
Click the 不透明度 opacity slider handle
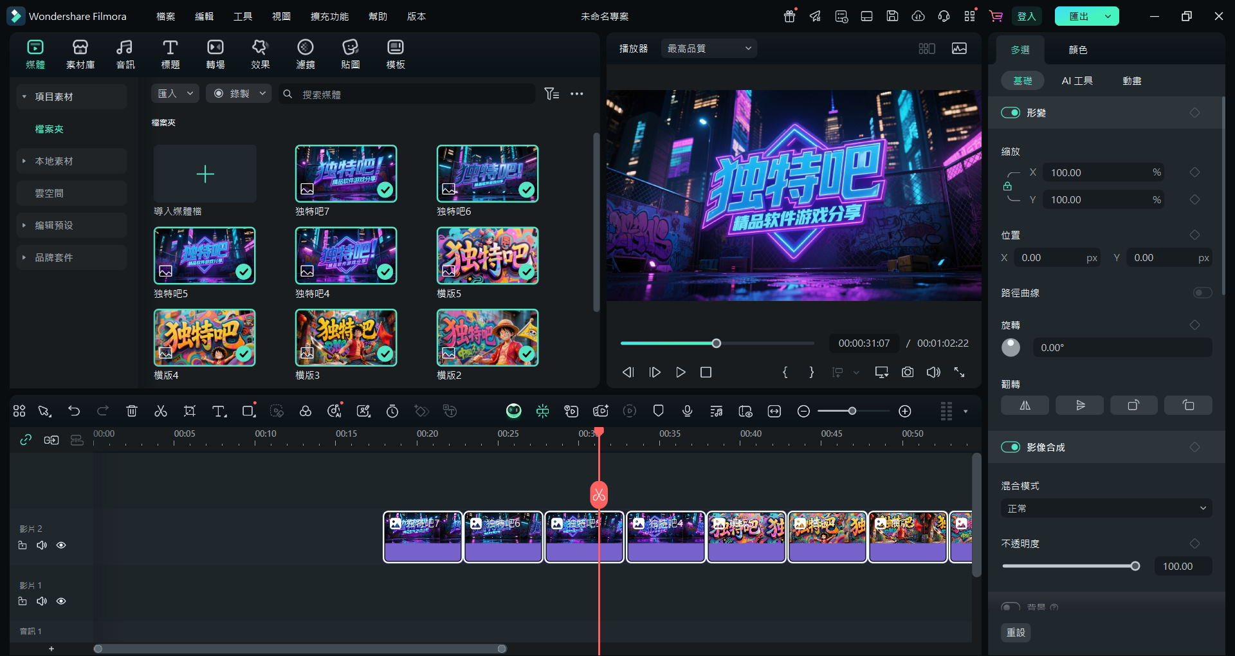coord(1135,566)
